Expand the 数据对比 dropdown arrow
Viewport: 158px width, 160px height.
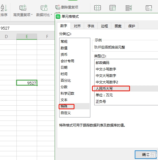coord(51,15)
